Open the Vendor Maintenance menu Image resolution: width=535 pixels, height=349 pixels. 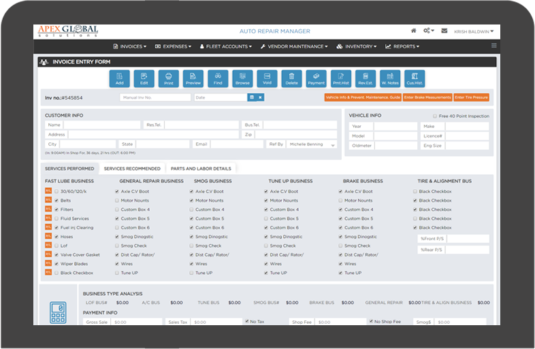click(294, 46)
